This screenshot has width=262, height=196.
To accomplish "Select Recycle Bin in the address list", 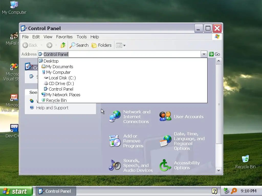I will point(123,100).
